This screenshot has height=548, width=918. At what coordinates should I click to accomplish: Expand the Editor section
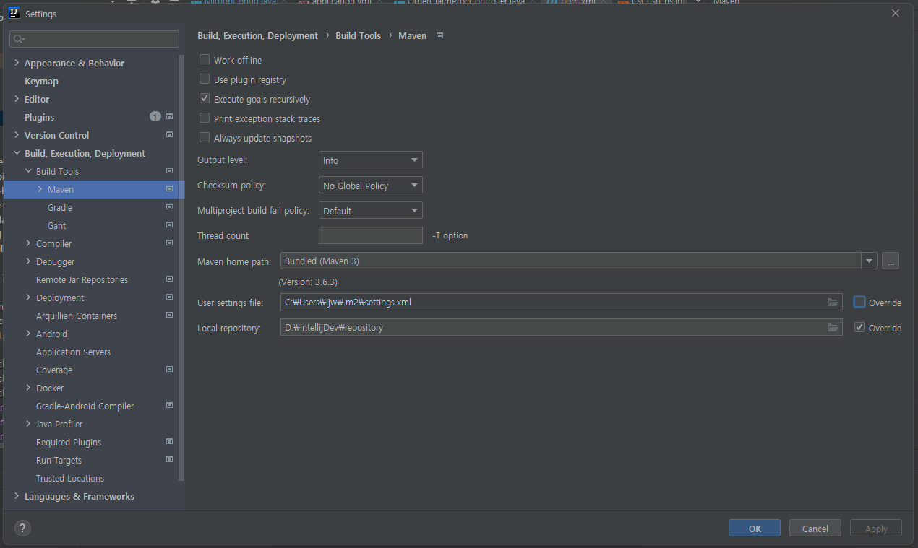(17, 99)
